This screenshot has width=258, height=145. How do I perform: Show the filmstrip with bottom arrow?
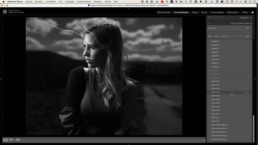pos(128,144)
